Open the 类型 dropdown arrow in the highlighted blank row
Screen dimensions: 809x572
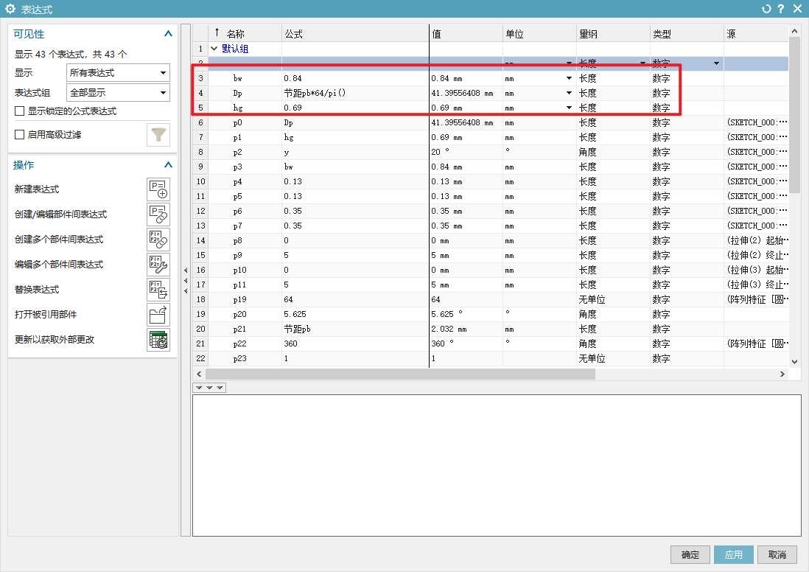click(716, 63)
